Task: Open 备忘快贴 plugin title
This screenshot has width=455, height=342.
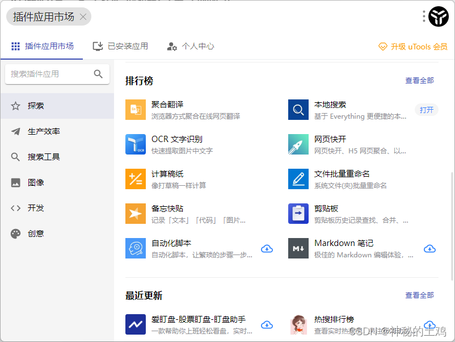Action: [x=167, y=208]
